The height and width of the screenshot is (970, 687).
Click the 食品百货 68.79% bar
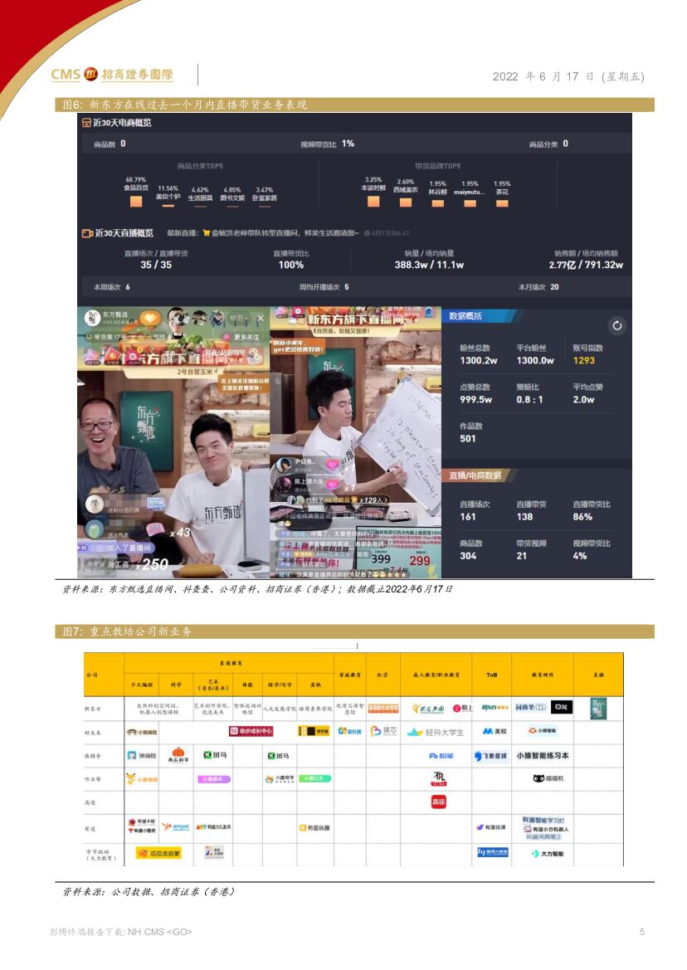(136, 201)
